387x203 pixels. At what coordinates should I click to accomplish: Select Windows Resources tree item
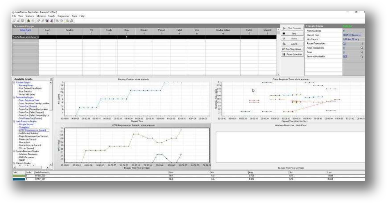[28, 154]
